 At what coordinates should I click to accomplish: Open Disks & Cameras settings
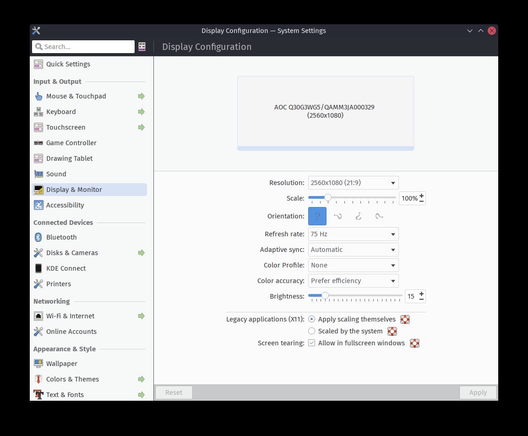point(89,253)
